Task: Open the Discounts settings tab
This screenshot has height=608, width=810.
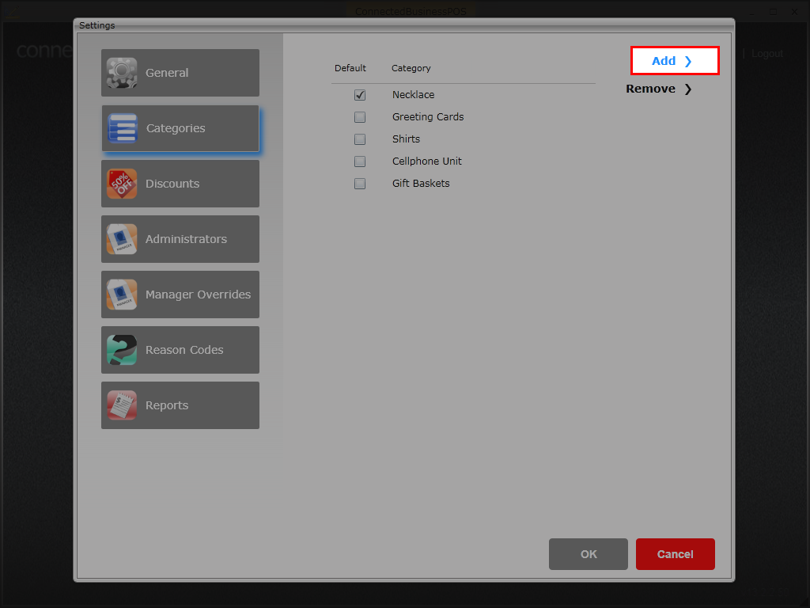Action: pyautogui.click(x=180, y=184)
